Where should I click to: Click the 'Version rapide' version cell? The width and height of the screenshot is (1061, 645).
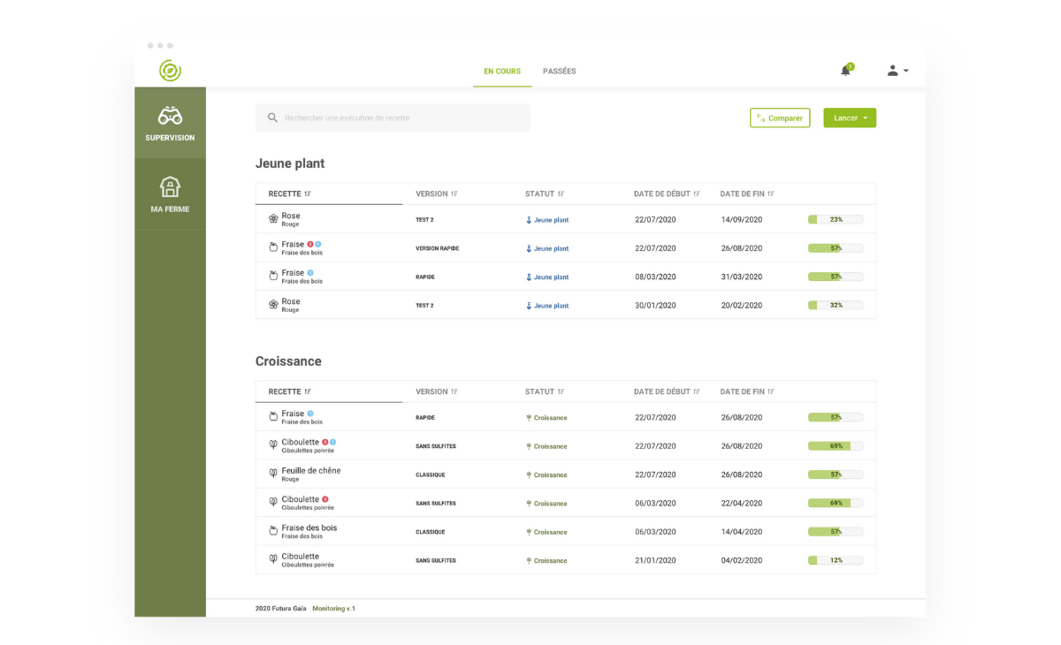click(x=438, y=248)
